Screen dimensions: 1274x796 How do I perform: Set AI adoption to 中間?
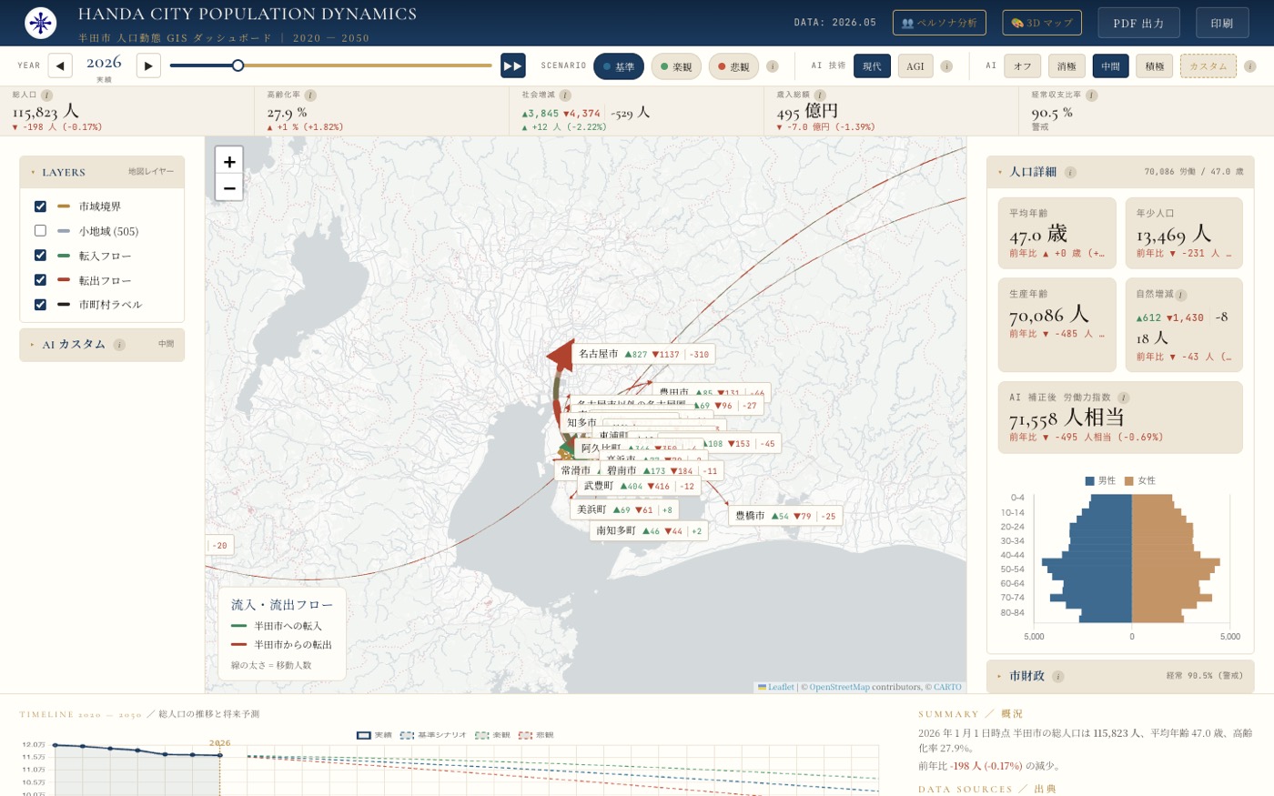1111,66
